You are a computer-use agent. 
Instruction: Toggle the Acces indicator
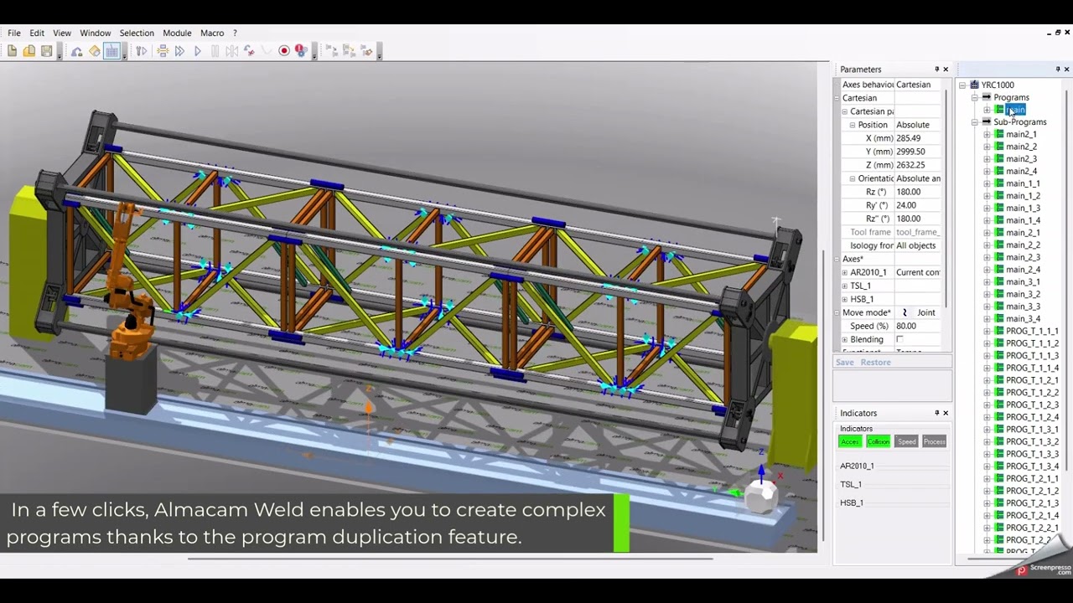click(x=850, y=441)
